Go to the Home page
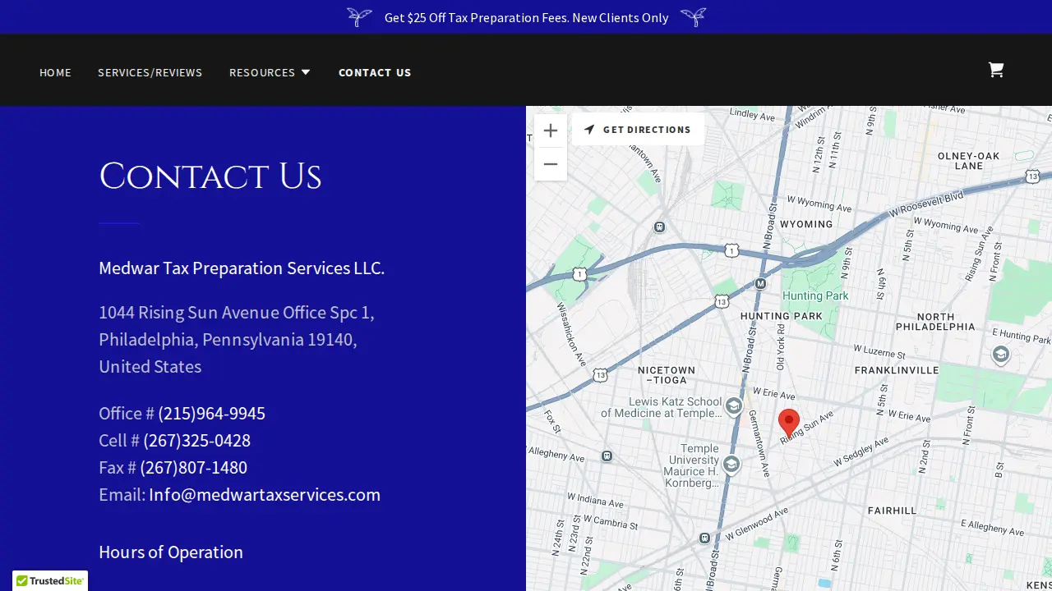 pyautogui.click(x=55, y=72)
